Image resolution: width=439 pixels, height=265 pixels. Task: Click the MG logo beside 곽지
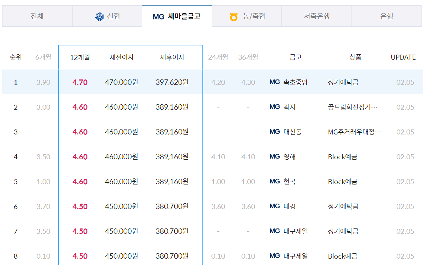pos(275,107)
